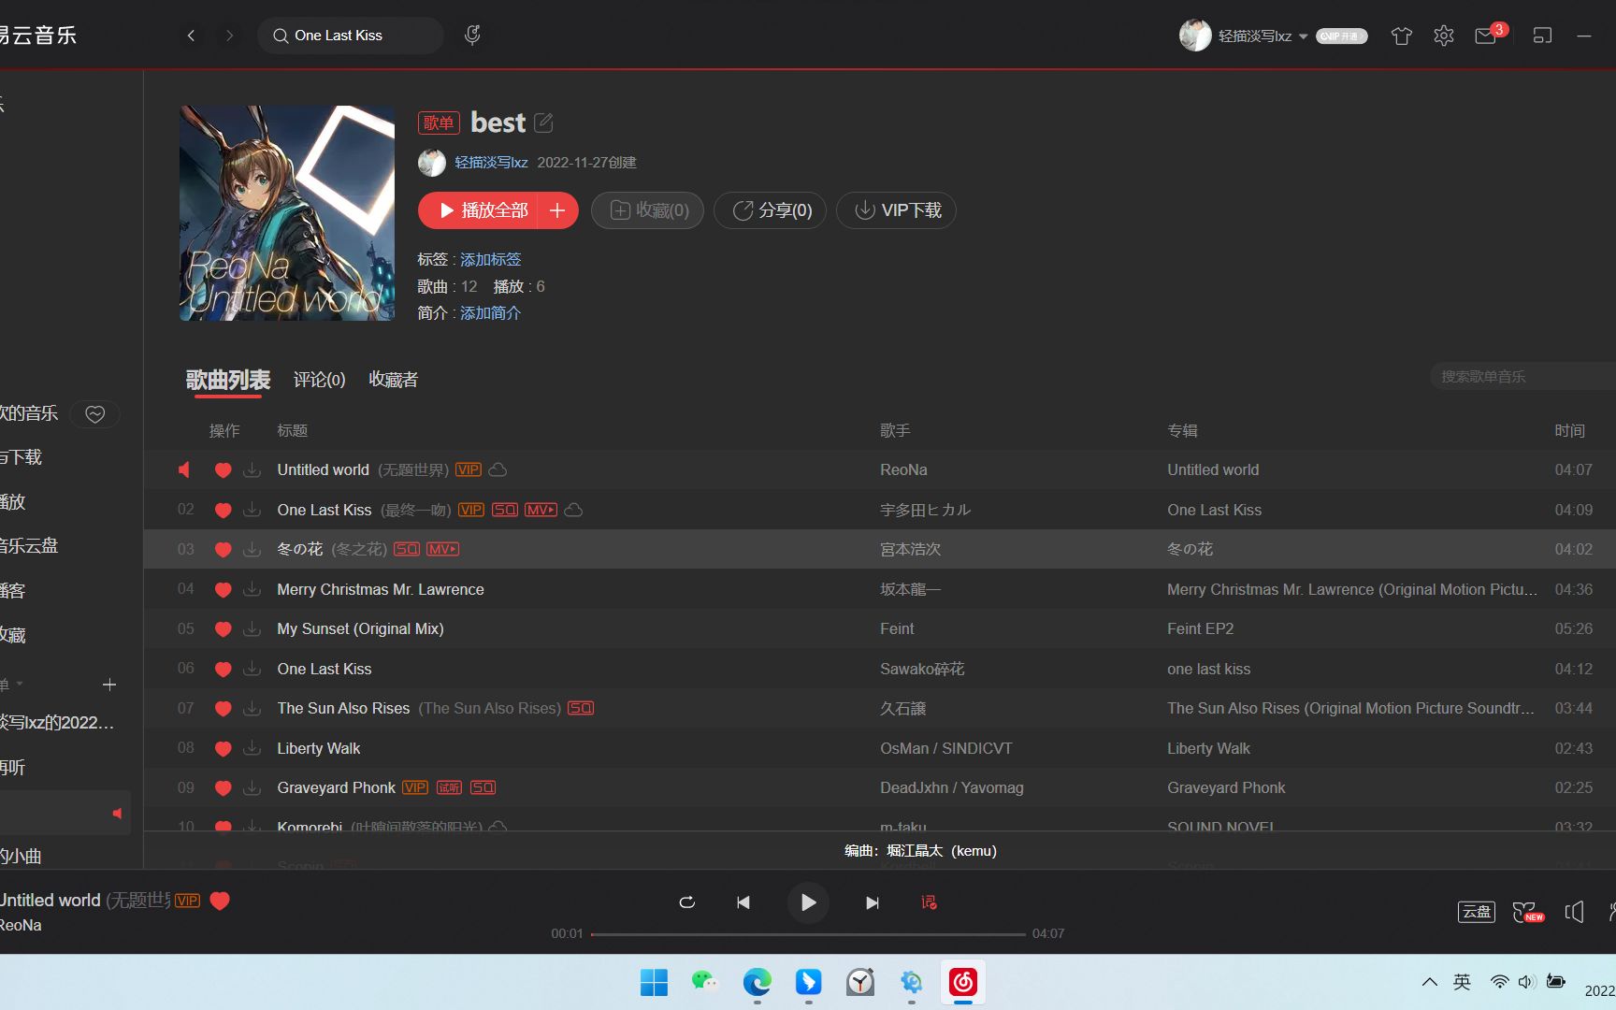Open listen-together NEW icon

[x=1527, y=911]
